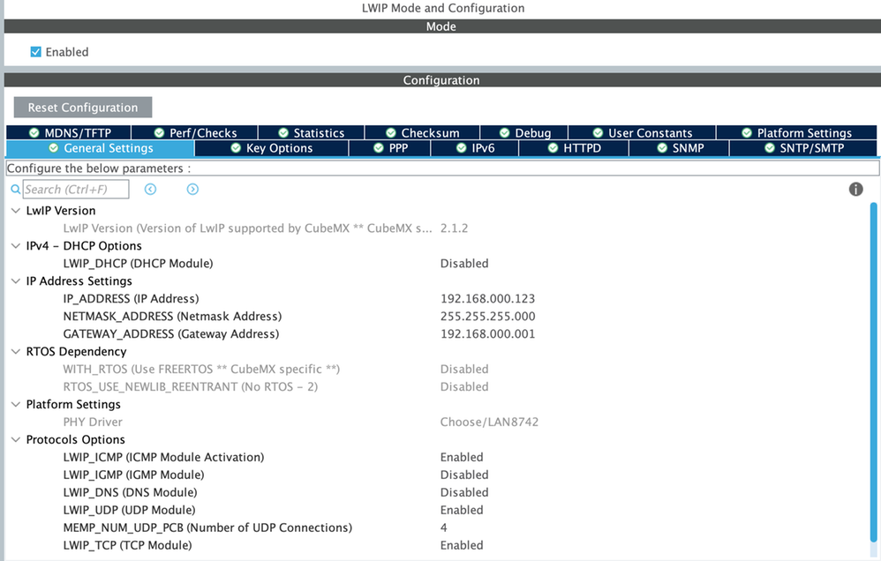Open the User Constants tab
Viewport: 881px width, 561px height.
click(x=642, y=132)
